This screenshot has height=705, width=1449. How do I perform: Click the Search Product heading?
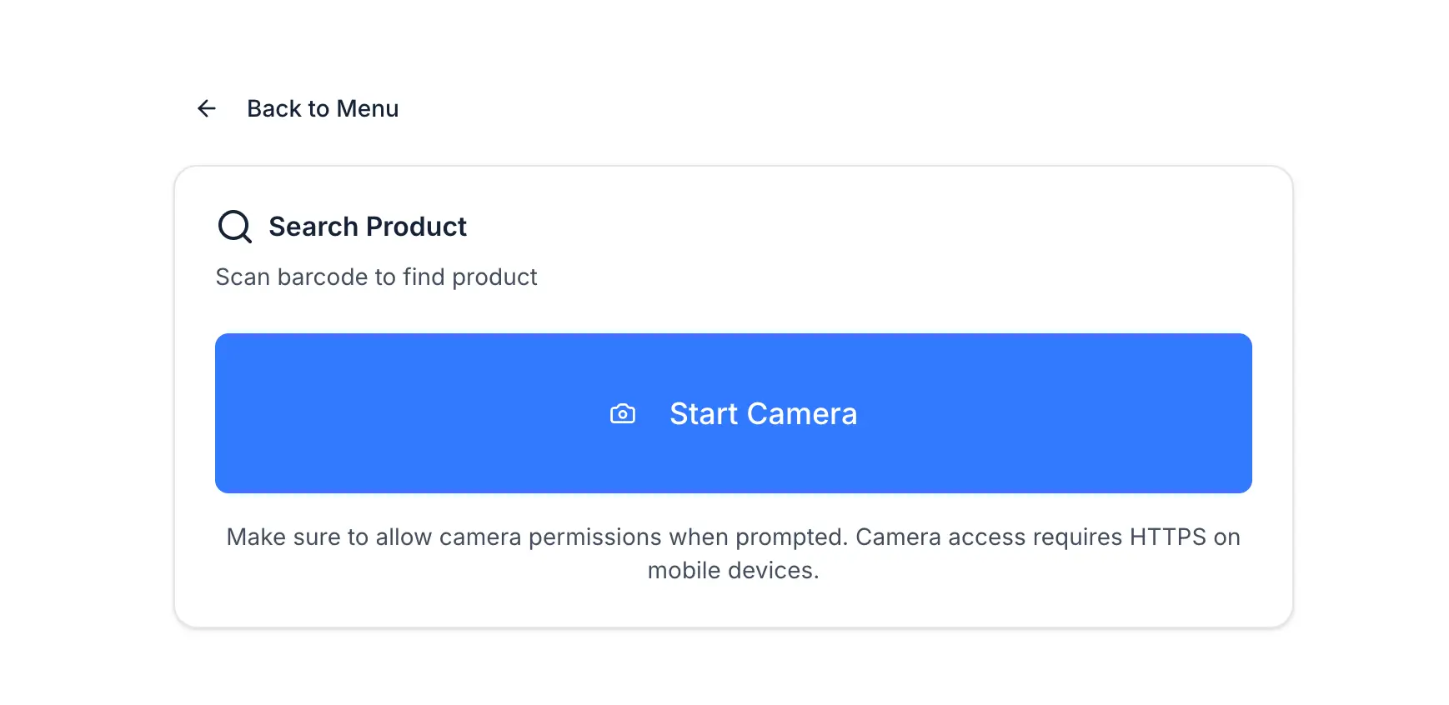pos(367,226)
